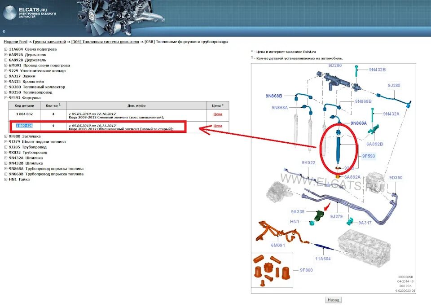Expand the 9N432A Шпилька node
This screenshot has width=431, height=307.
click(6, 158)
